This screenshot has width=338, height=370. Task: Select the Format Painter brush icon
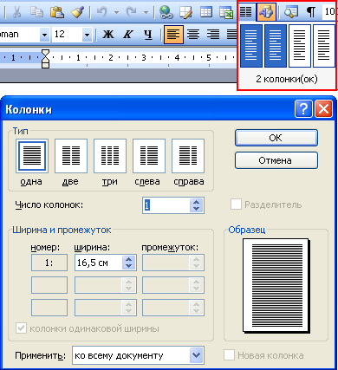[77, 12]
